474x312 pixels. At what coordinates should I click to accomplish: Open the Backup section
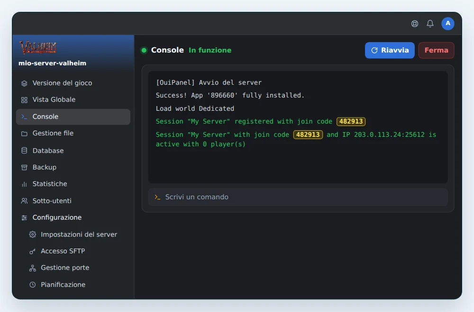[73, 167]
